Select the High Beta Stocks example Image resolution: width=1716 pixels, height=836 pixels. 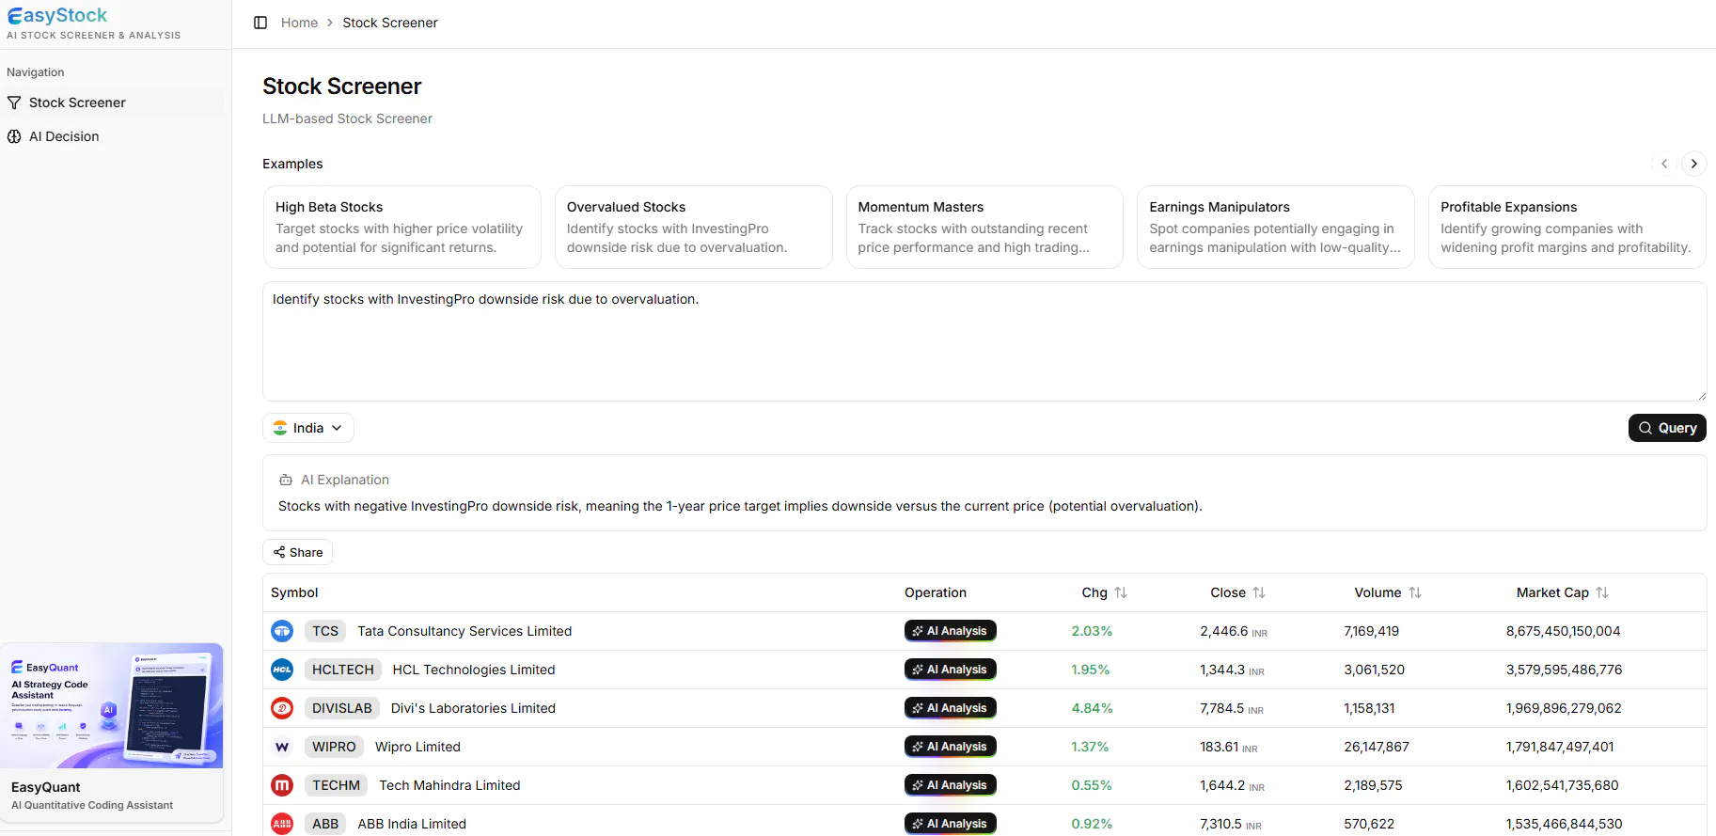(401, 227)
